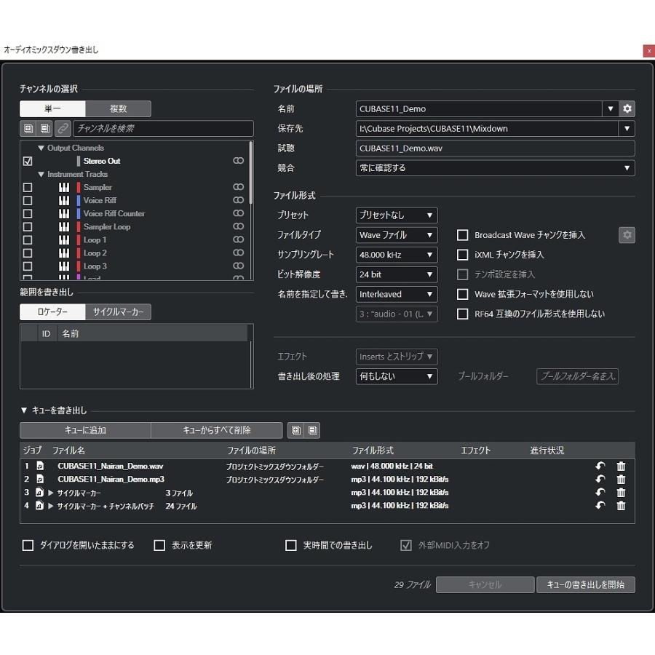Click the stereo icon on Stereo Out
The width and height of the screenshot is (655, 655).
pos(238,161)
